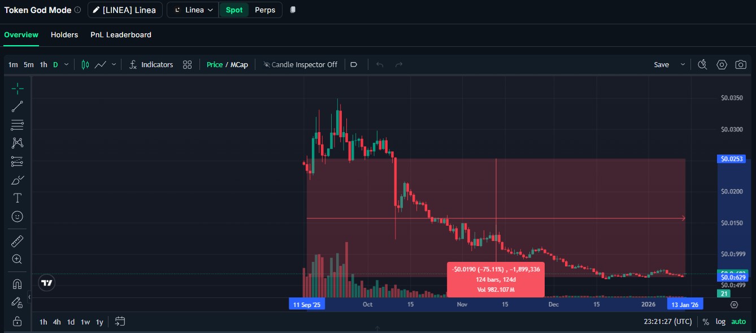Open quick search icon in toolbar
This screenshot has width=756, height=333.
click(x=702, y=65)
